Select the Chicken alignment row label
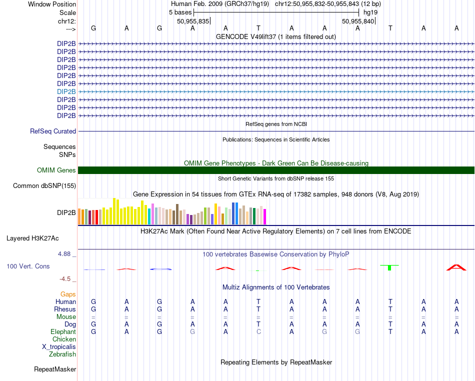Image resolution: width=475 pixels, height=381 pixels. (x=64, y=339)
